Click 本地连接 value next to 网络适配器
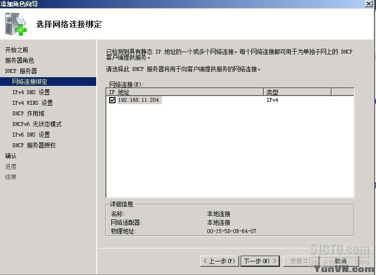This screenshot has height=275, width=376. (x=219, y=222)
